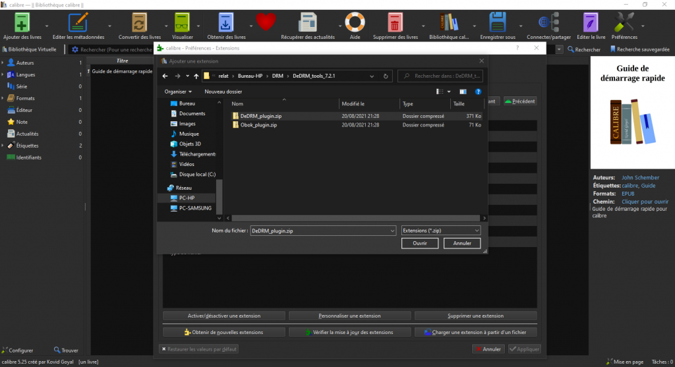Click the Aide lifebuoy icon
This screenshot has width=675, height=367.
point(355,22)
